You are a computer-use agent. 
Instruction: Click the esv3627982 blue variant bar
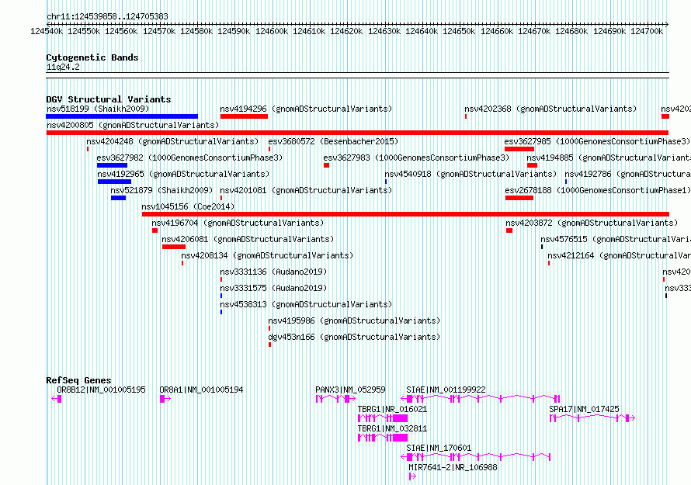click(112, 165)
